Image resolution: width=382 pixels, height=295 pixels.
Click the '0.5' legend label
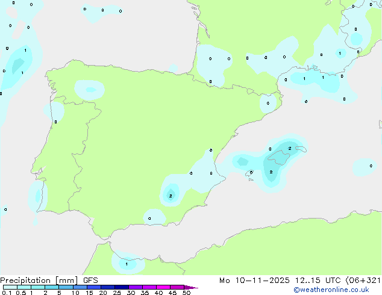coord(21,293)
